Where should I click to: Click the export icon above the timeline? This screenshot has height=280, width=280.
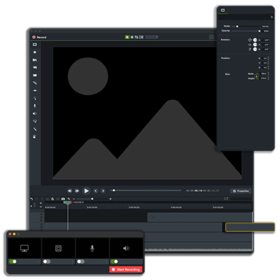(226, 199)
